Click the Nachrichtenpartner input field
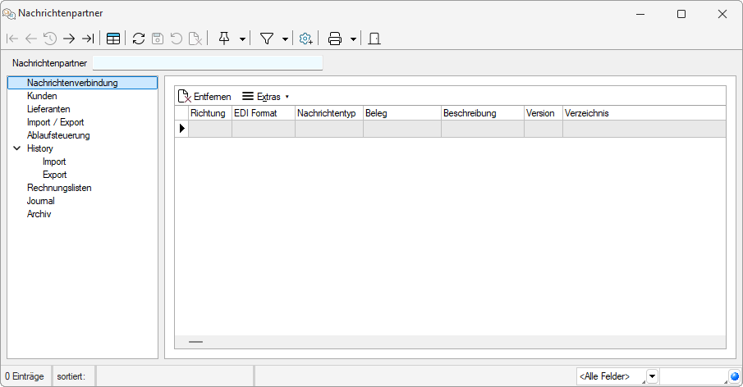This screenshot has height=387, width=743. 207,63
